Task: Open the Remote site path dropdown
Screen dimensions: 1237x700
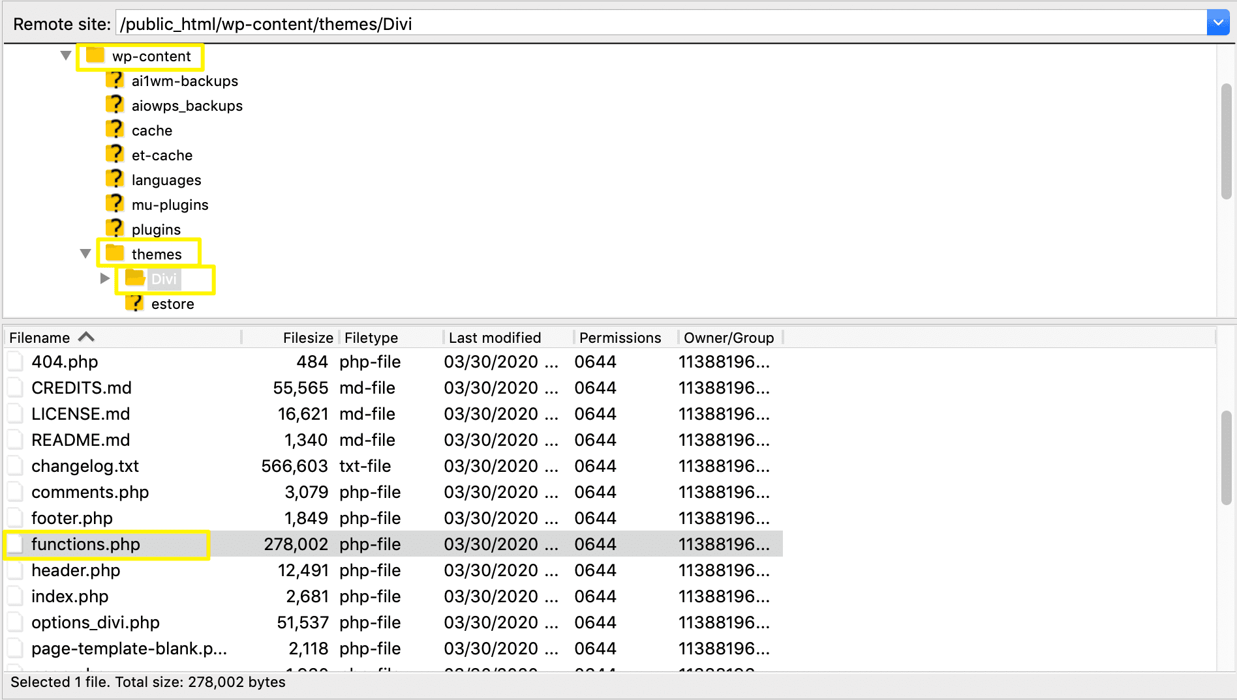Action: click(1218, 22)
